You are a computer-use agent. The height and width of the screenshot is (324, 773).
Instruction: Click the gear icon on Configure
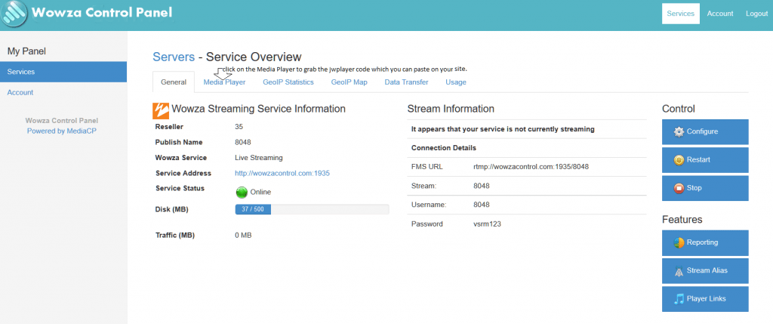tap(679, 131)
